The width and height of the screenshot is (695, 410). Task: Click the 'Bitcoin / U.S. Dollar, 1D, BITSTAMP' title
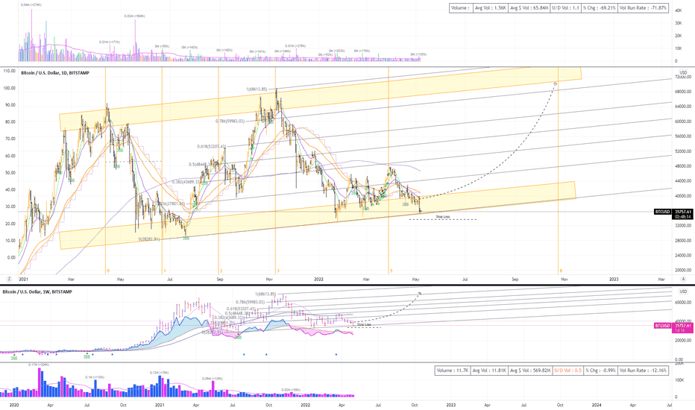55,73
